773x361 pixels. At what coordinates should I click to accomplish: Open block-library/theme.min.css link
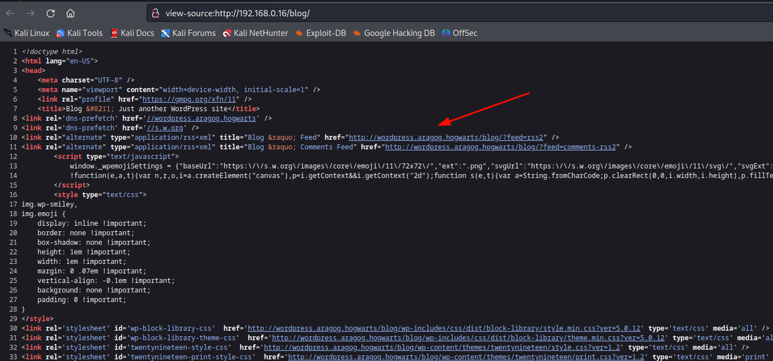(x=469, y=337)
